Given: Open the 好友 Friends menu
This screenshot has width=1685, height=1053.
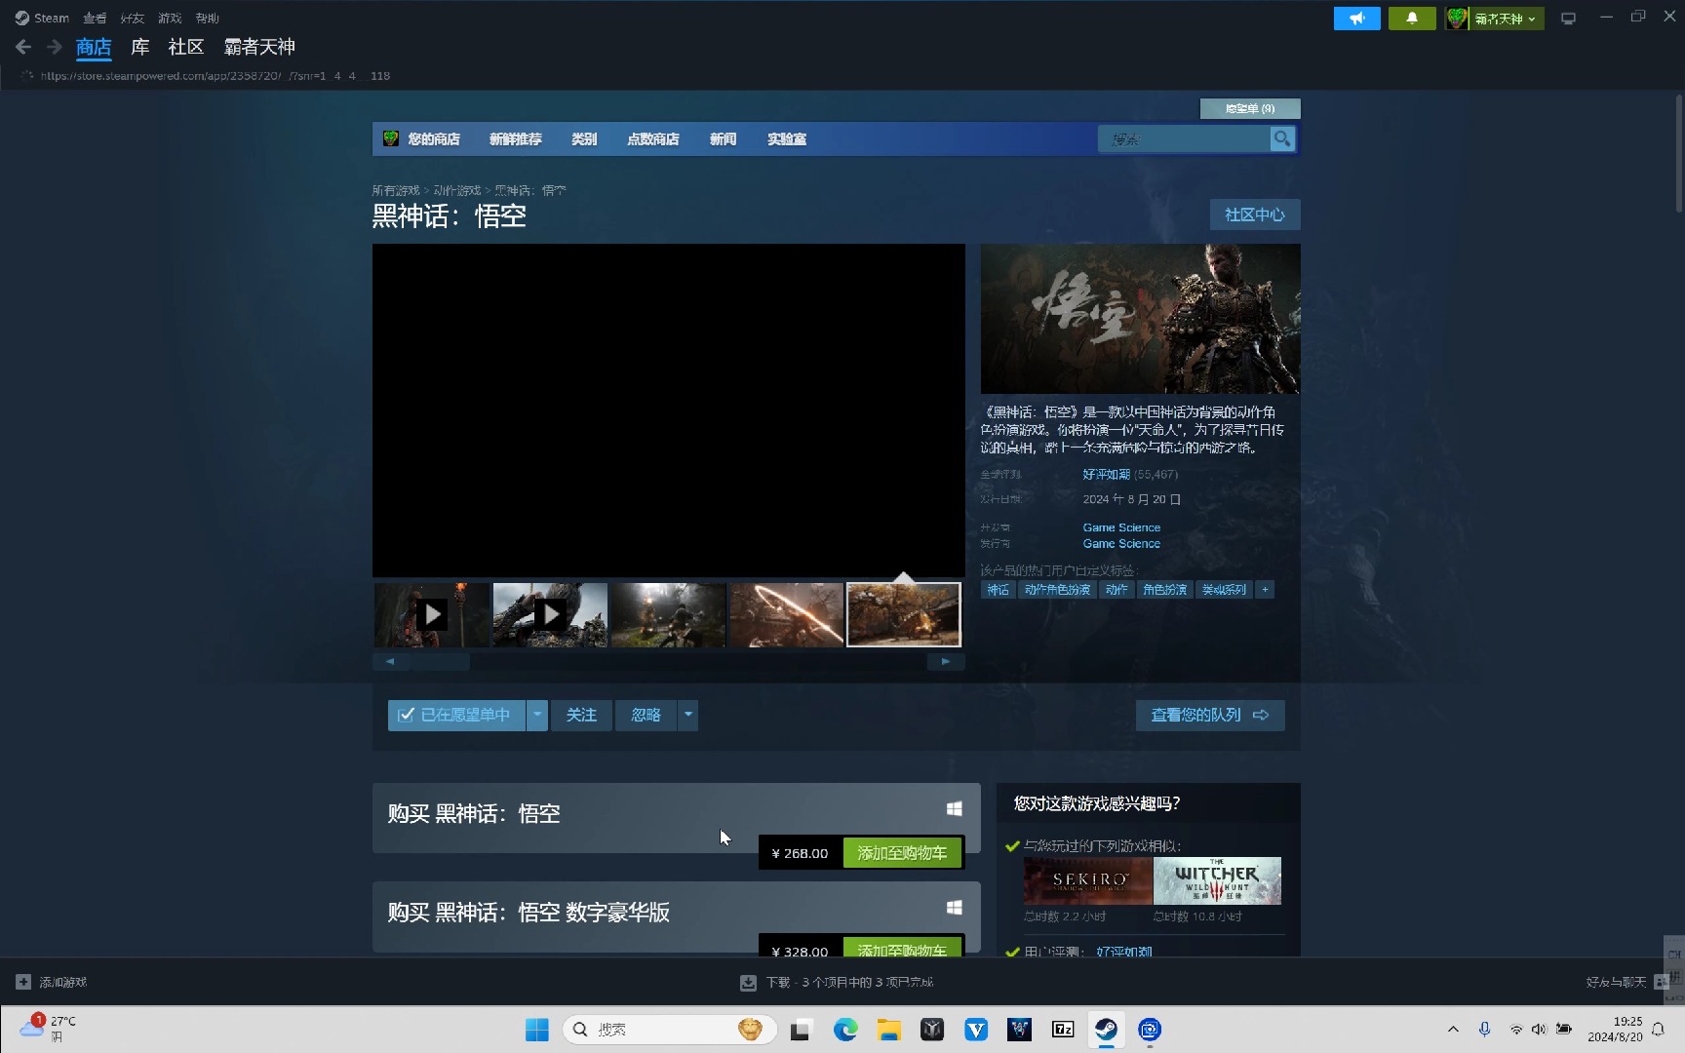Looking at the screenshot, I should coord(132,19).
